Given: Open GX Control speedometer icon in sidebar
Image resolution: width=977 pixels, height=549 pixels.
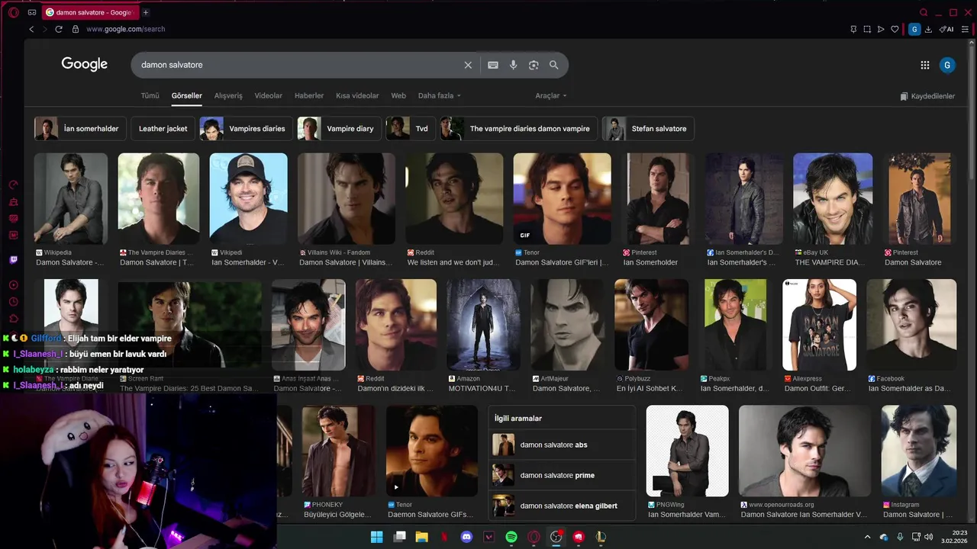Looking at the screenshot, I should pos(14,185).
